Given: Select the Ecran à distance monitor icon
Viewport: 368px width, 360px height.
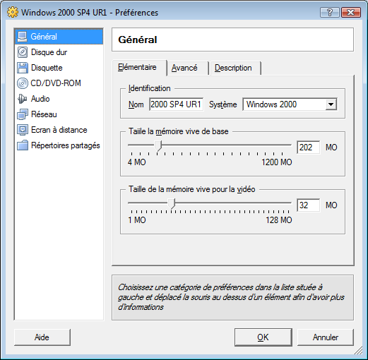Looking at the screenshot, I should pyautogui.click(x=23, y=130).
